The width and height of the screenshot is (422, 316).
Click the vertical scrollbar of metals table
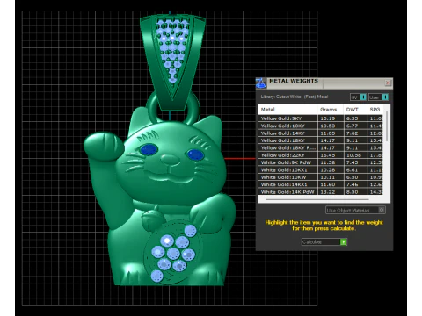click(387, 126)
